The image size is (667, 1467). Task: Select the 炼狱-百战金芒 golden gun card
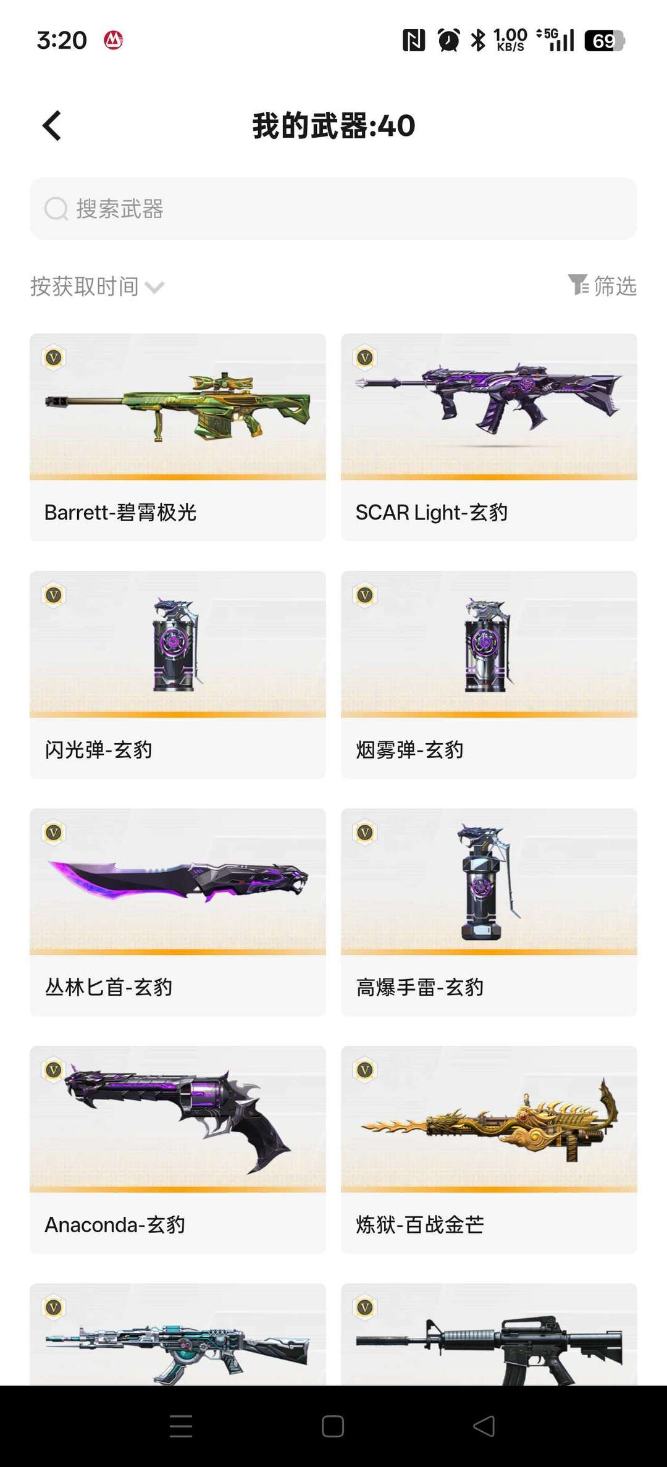(489, 1150)
